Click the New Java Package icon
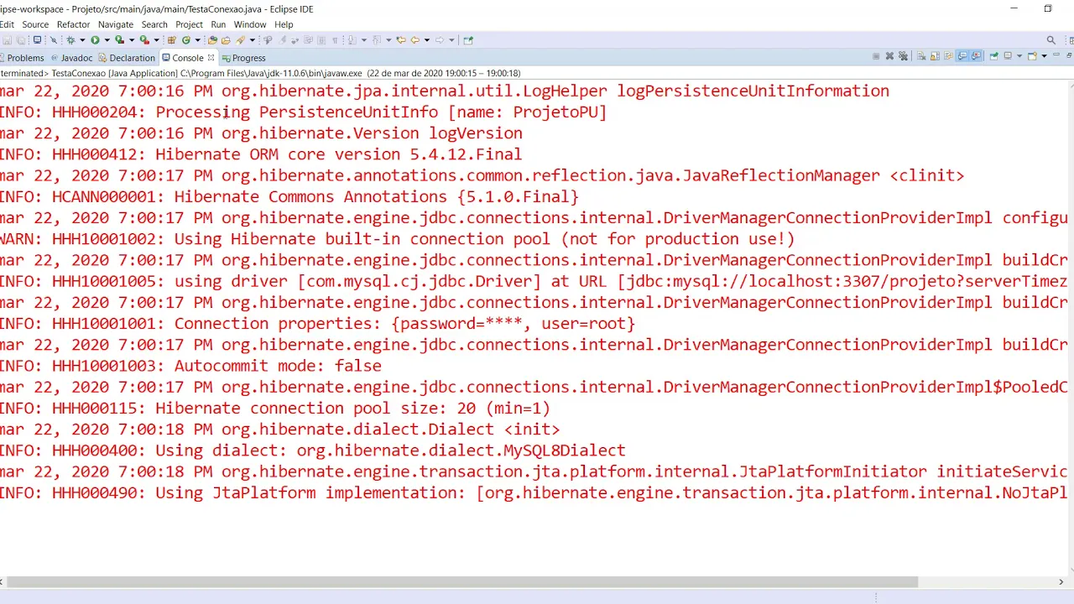Screen dimensions: 1074x604 click(171, 39)
